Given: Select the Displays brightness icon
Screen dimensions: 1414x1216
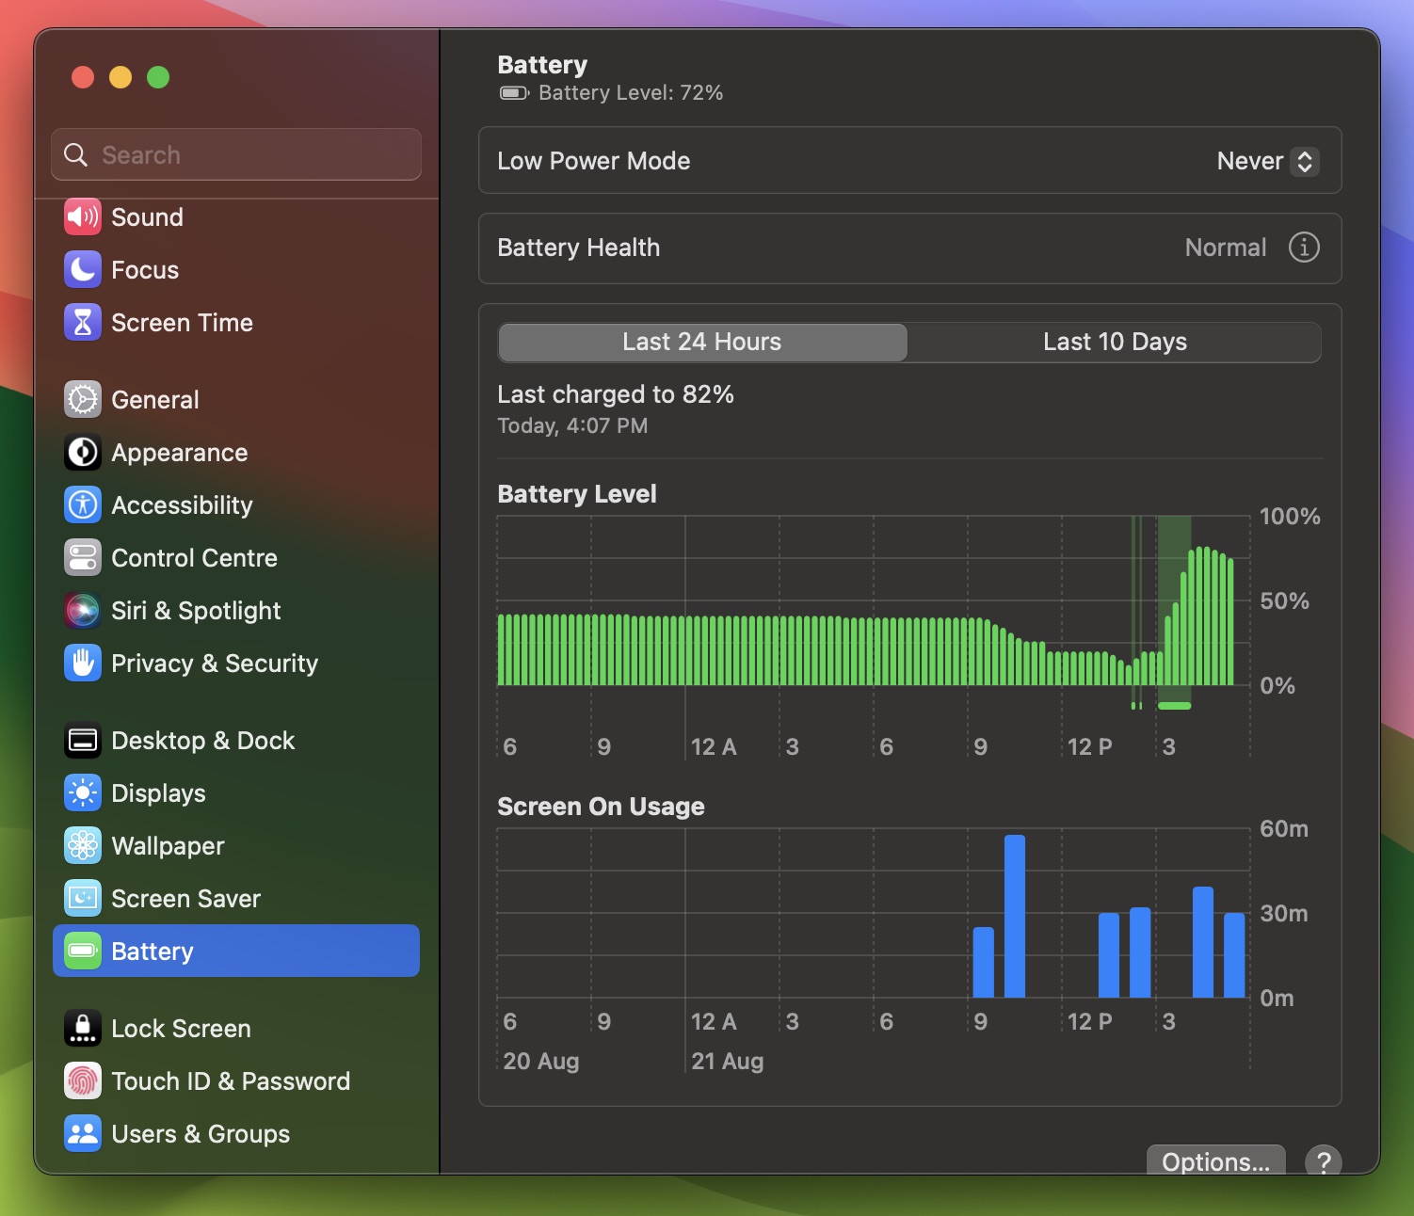Looking at the screenshot, I should [82, 792].
